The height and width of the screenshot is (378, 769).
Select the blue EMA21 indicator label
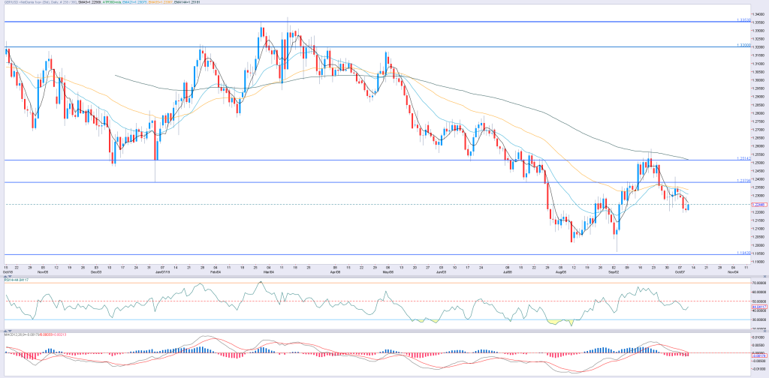[x=134, y=2]
